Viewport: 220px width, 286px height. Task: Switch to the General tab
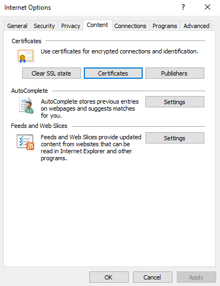coord(17,26)
